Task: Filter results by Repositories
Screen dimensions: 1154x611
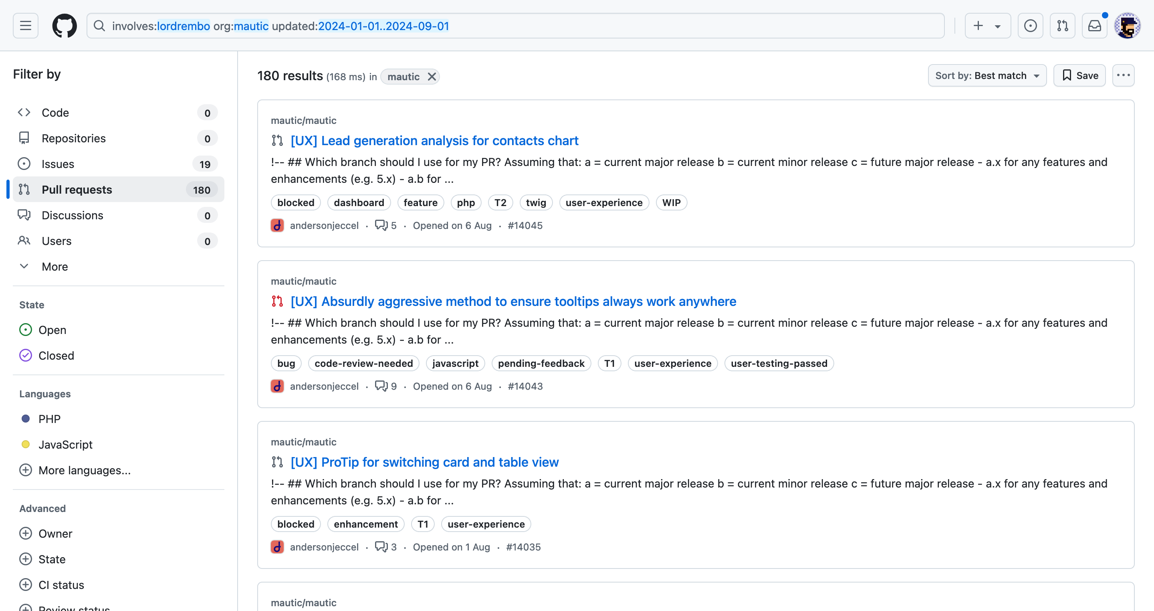Action: click(x=118, y=138)
